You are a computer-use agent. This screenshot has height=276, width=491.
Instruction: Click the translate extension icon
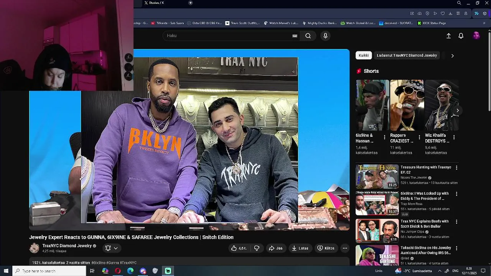pyautogui.click(x=476, y=13)
